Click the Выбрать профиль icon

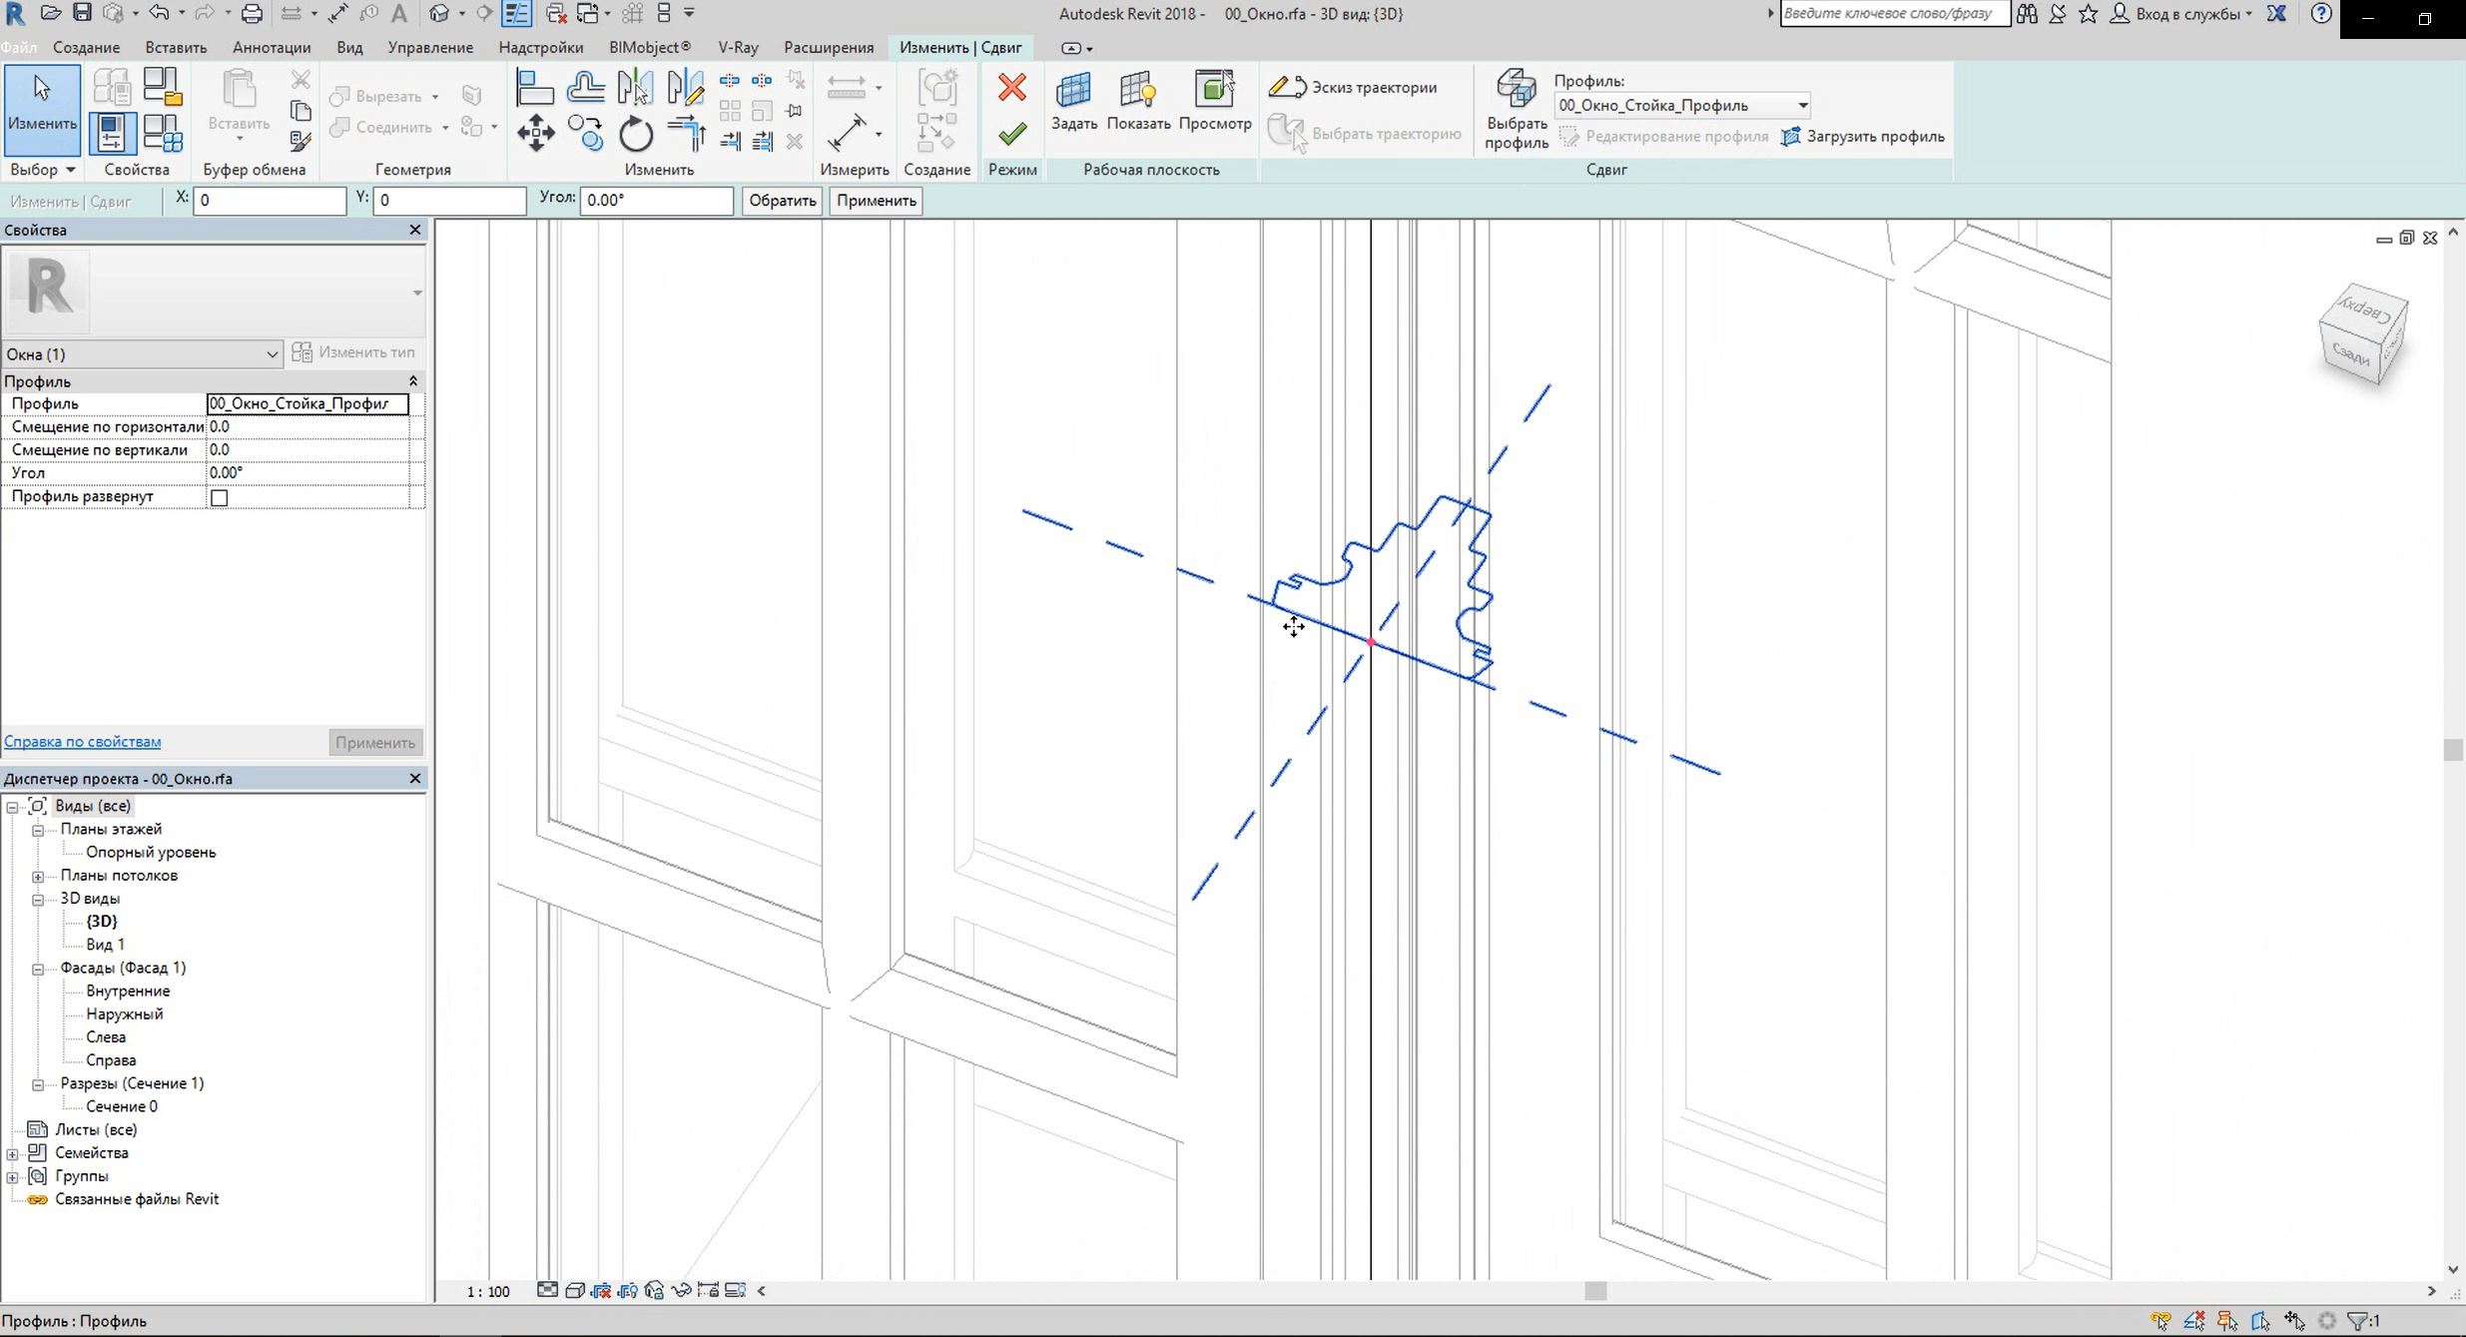point(1516,110)
